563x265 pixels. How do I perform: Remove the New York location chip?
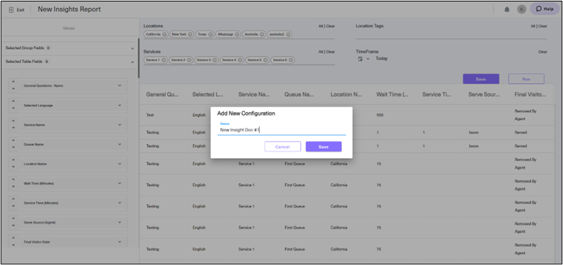point(190,34)
